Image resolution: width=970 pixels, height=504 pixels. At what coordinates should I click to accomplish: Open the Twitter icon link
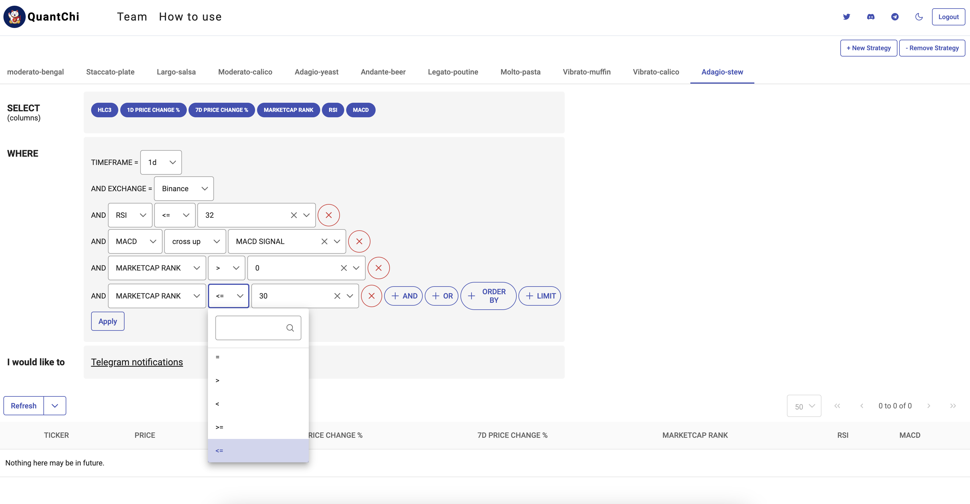click(847, 17)
